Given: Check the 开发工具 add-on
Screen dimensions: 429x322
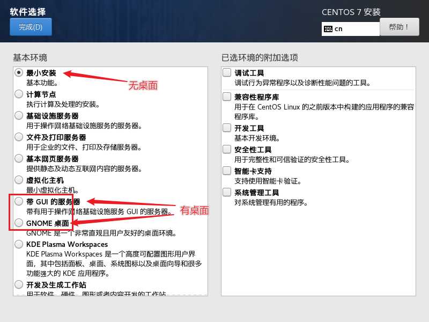Looking at the screenshot, I should click(227, 128).
